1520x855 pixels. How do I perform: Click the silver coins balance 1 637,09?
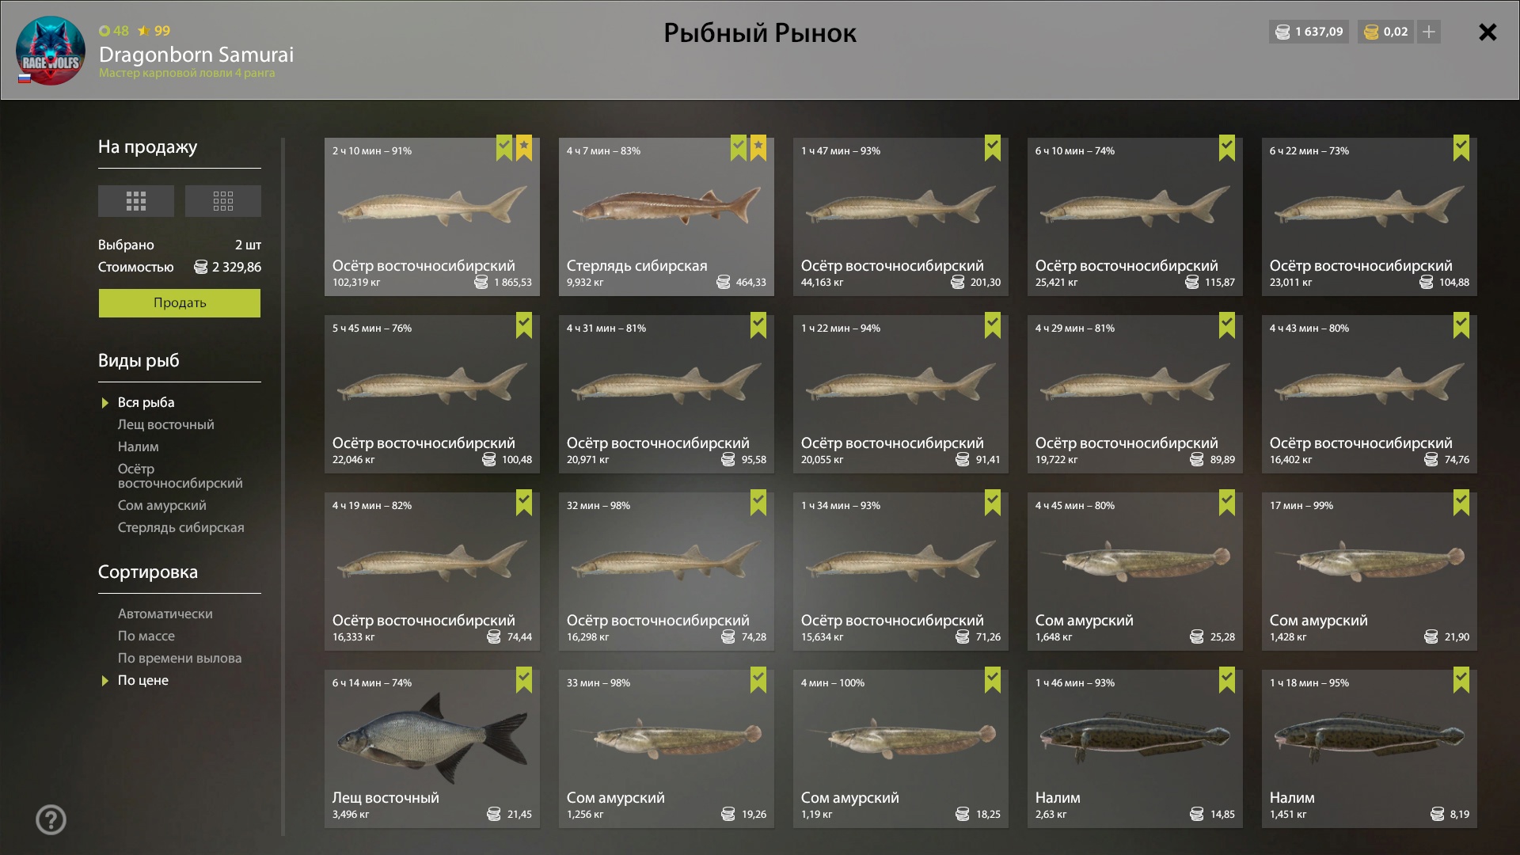point(1309,32)
